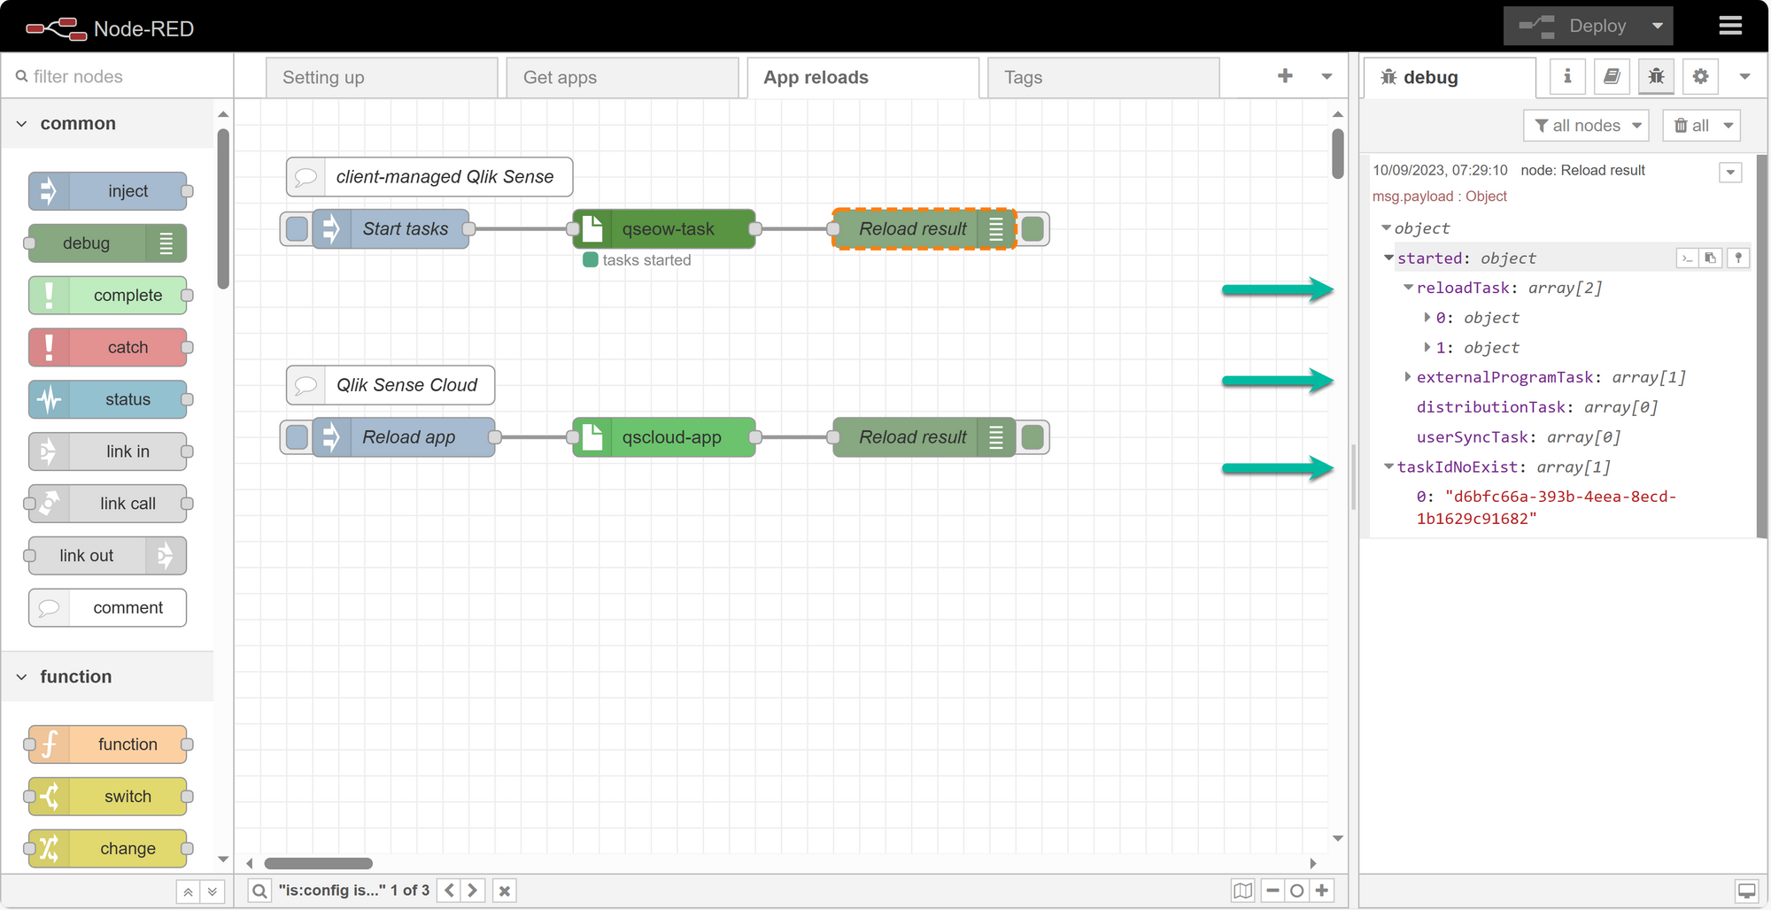Toggle the bottom Reload result debug node output

tap(1032, 437)
